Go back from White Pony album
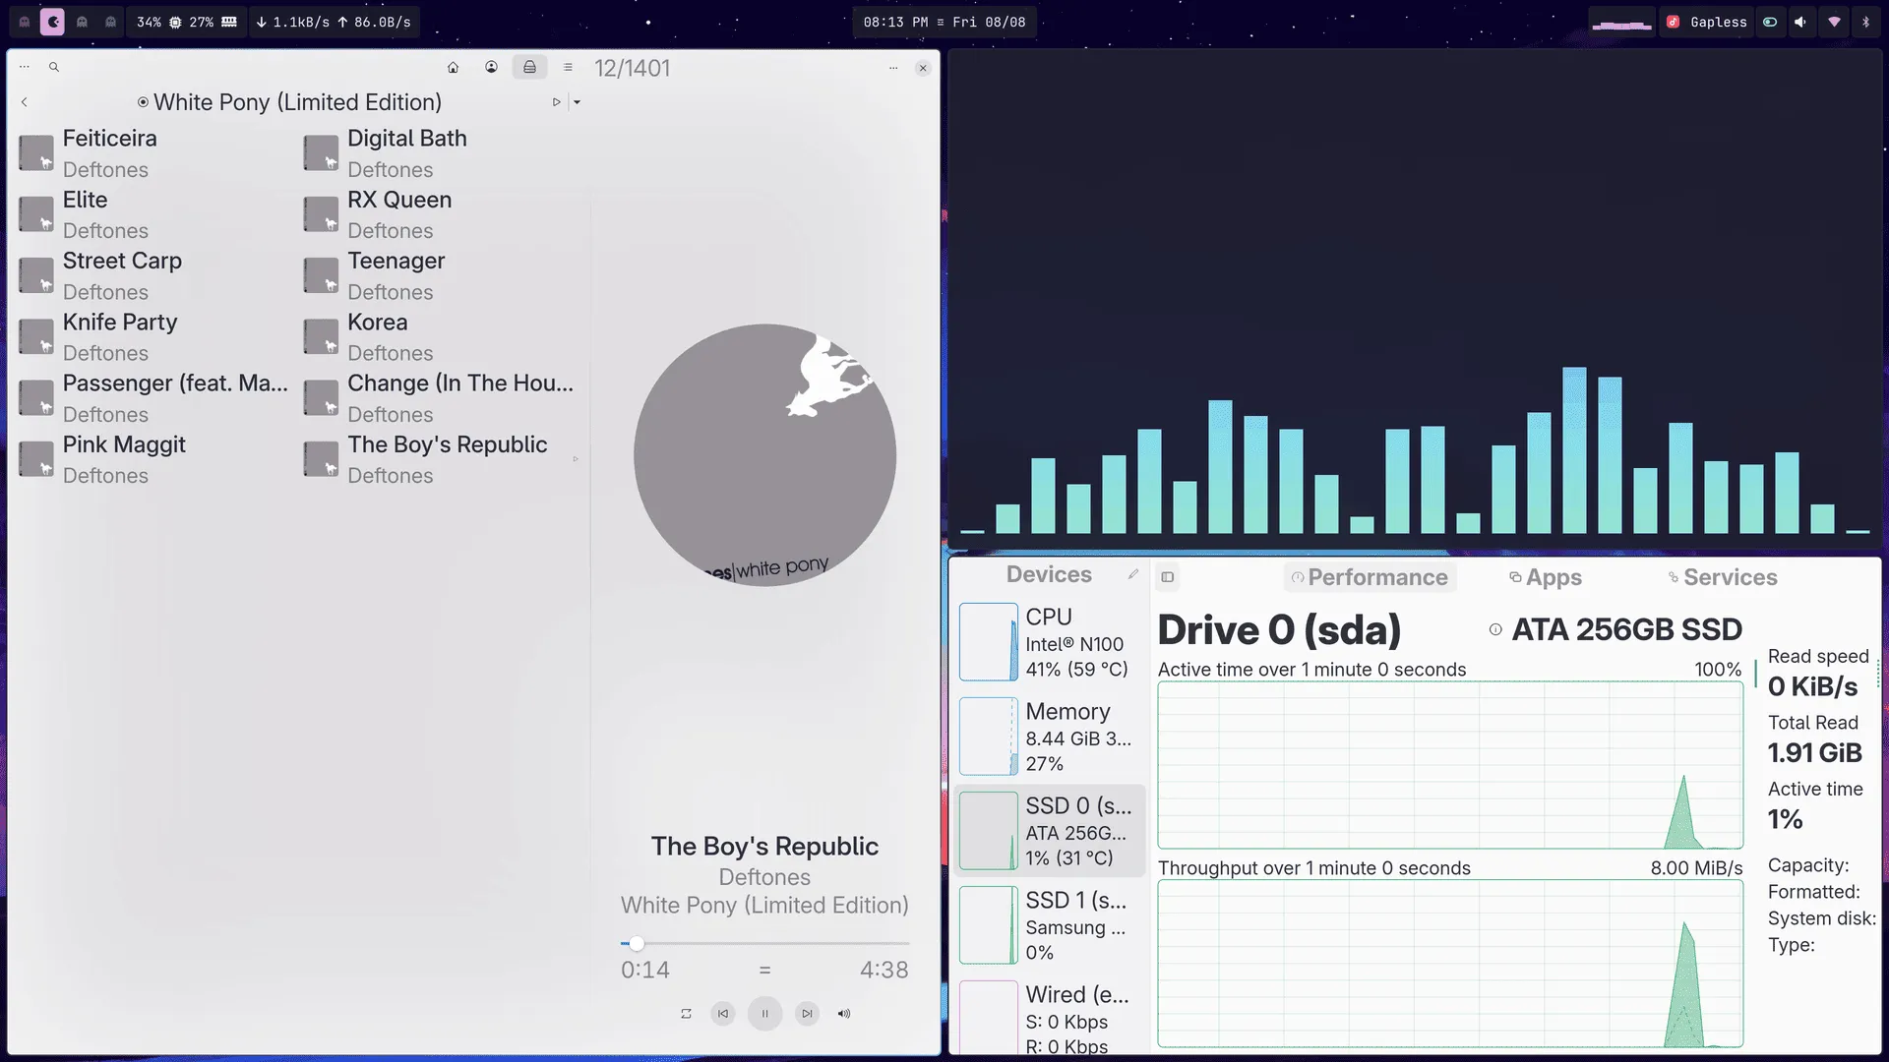Screen dimensions: 1889x1062 tap(25, 102)
